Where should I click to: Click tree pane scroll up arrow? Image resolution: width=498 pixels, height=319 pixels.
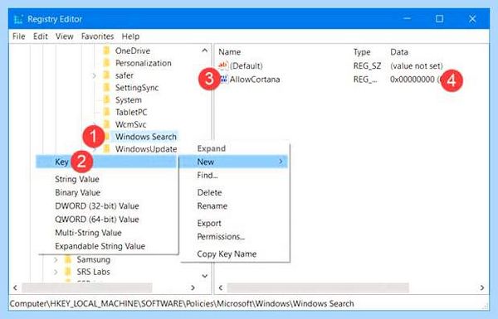(x=205, y=50)
